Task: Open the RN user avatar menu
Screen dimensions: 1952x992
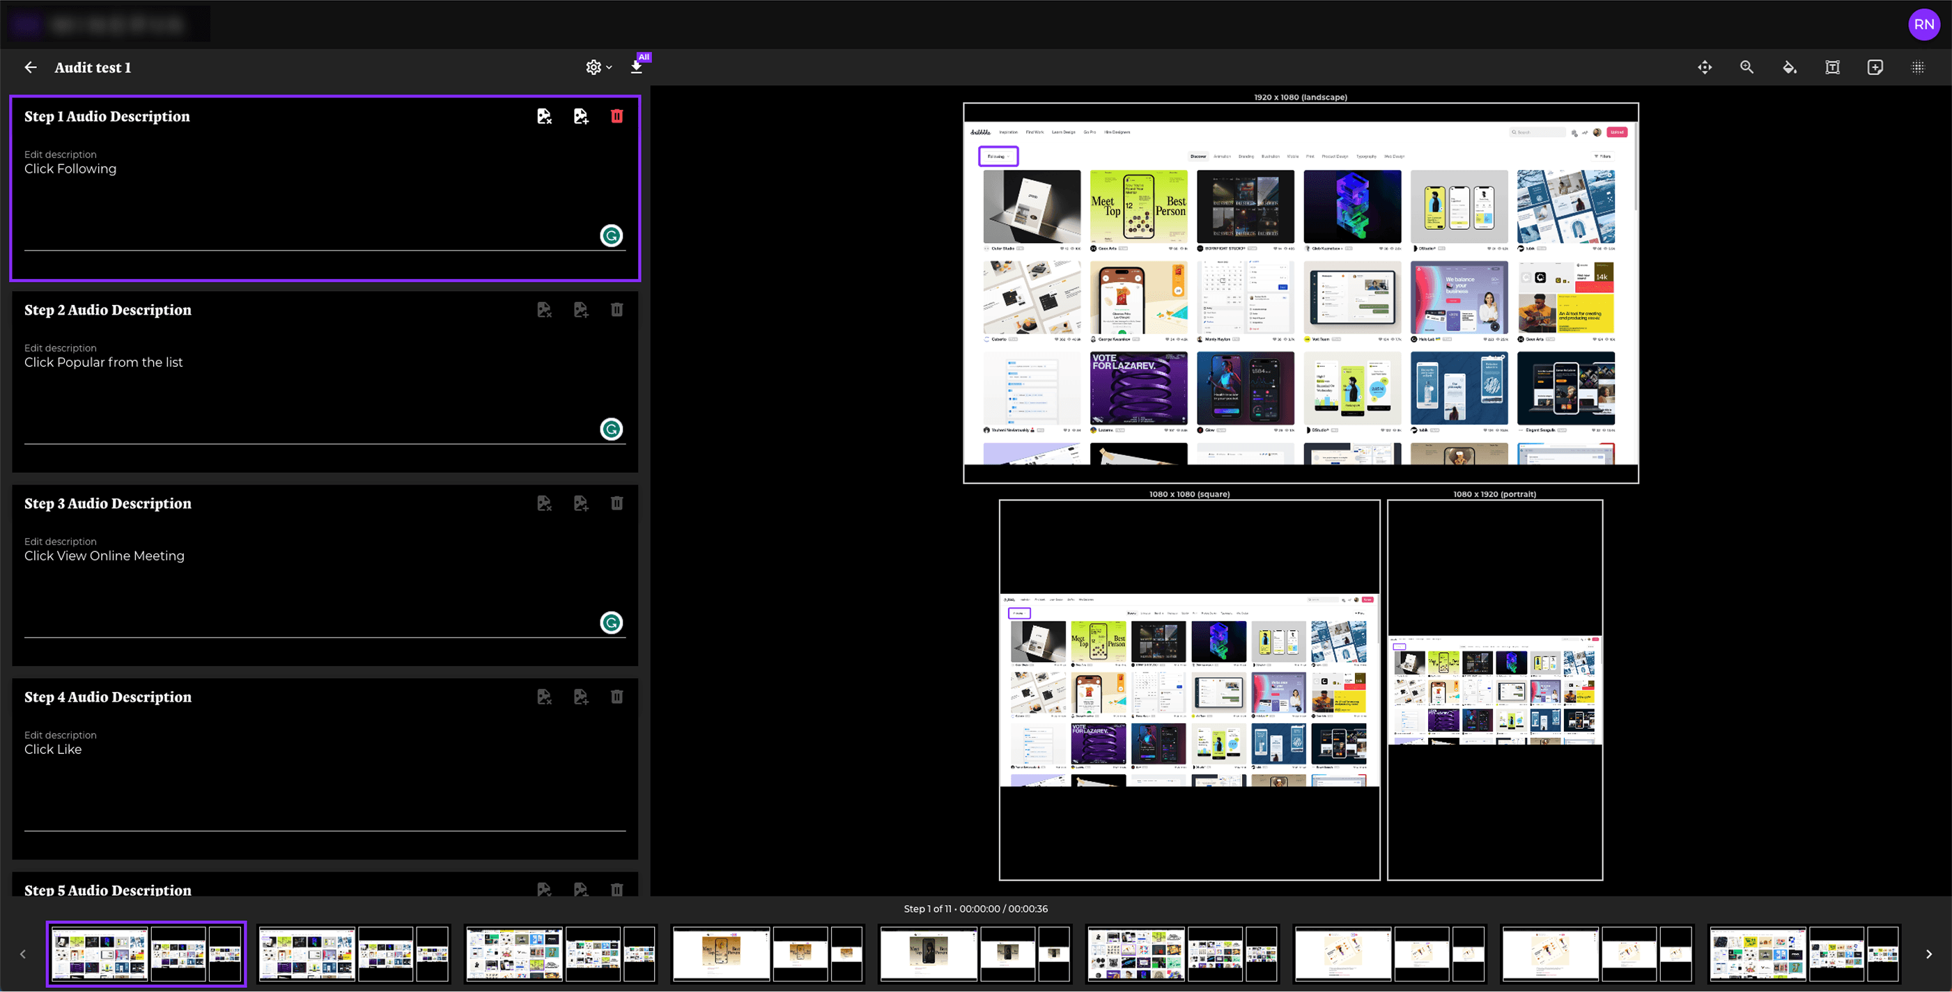Action: [1923, 24]
